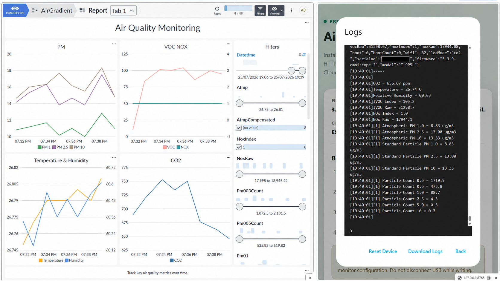The width and height of the screenshot is (500, 281).
Task: Click the NoxRaw slider right handle
Action: (302, 174)
